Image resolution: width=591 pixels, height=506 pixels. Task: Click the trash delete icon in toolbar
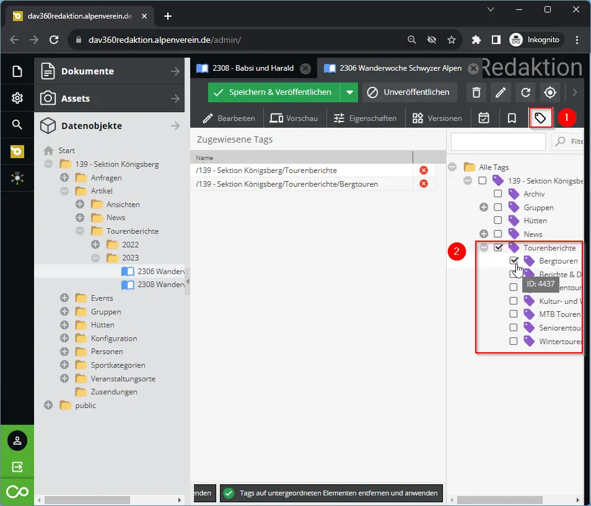click(476, 92)
